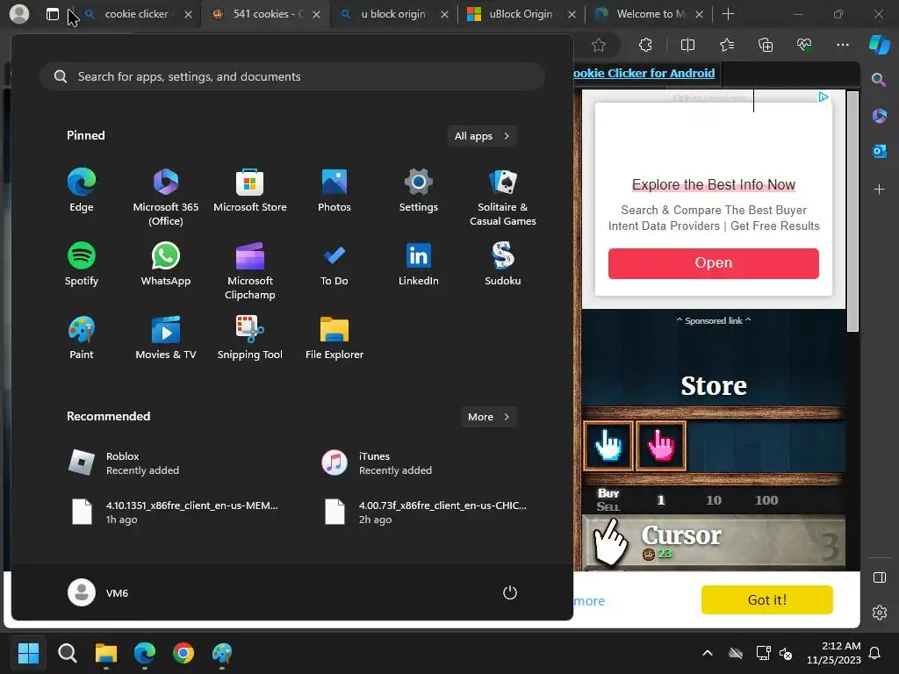The image size is (899, 674).
Task: Open Sudoku game
Action: tap(503, 264)
